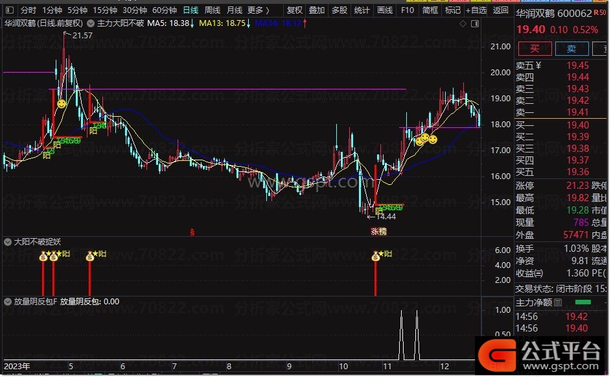Image resolution: width=611 pixels, height=377 pixels.
Task: Click the 最高 value 19.82
Action: click(577, 198)
